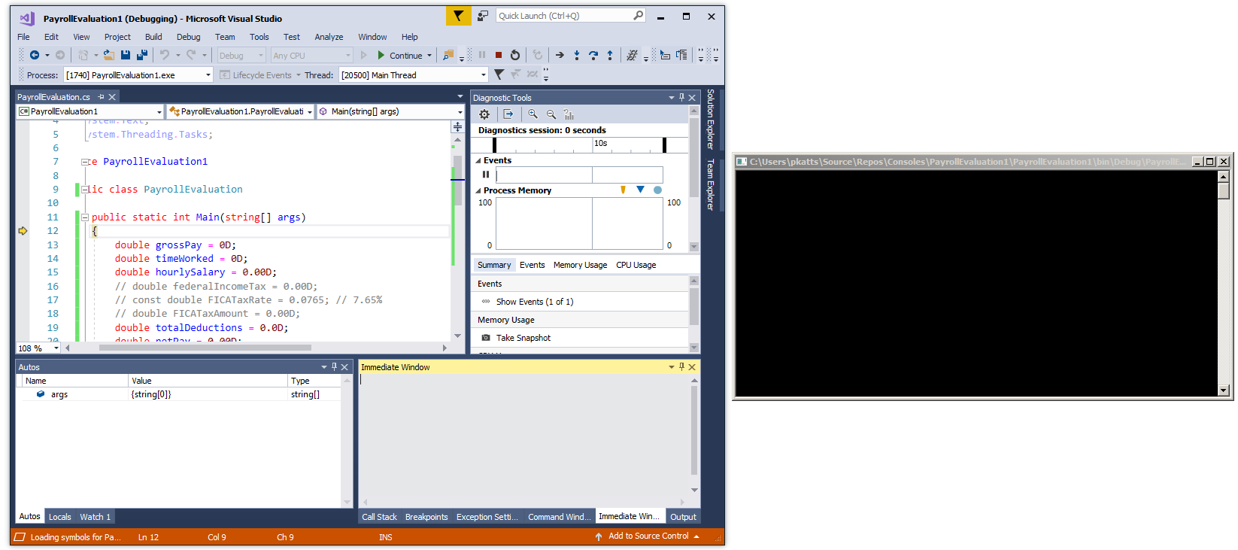Viewport: 1238px width, 550px height.
Task: Click Add to Source Control in status bar
Action: click(648, 536)
